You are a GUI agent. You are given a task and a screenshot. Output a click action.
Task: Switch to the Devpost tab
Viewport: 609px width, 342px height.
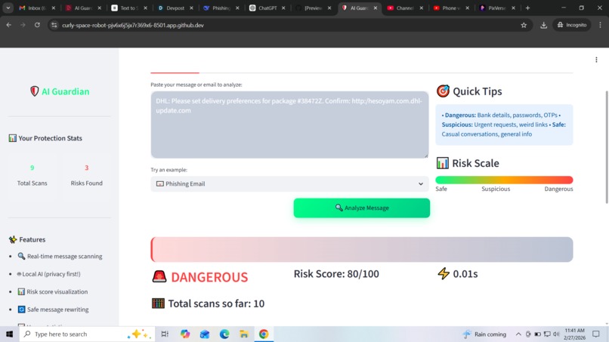click(x=175, y=8)
